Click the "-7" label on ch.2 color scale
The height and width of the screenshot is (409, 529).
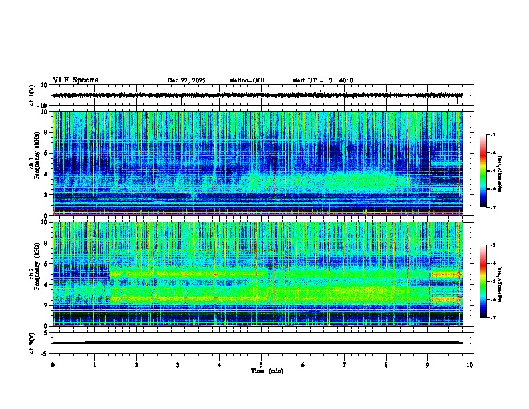click(493, 317)
